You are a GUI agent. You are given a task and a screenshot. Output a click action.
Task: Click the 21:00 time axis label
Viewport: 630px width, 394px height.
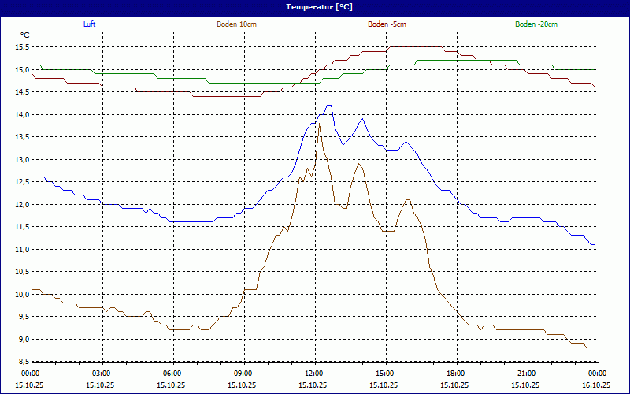pyautogui.click(x=527, y=374)
